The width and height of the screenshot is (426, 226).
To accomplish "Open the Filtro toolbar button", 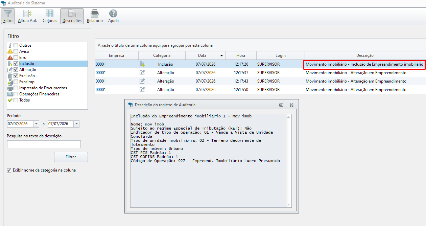I will (x=8, y=16).
